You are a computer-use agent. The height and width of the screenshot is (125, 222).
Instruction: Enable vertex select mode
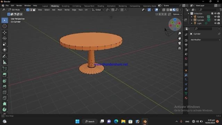(28, 10)
